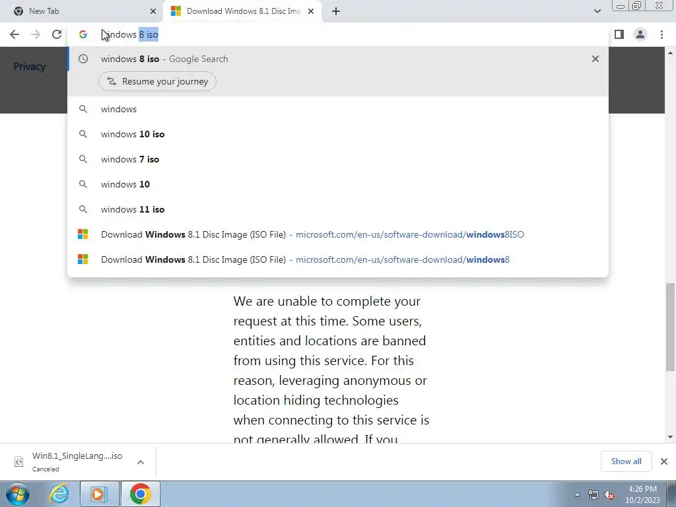Click the page vertical scrollbar thumb
Viewport: 676px width, 507px height.
(x=671, y=327)
